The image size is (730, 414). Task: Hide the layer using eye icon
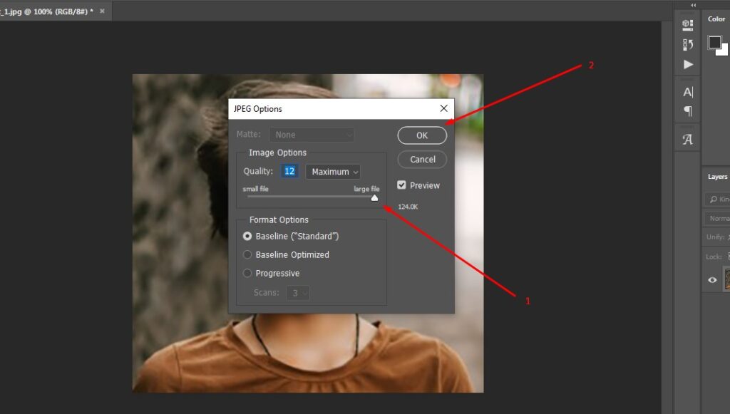click(x=711, y=280)
